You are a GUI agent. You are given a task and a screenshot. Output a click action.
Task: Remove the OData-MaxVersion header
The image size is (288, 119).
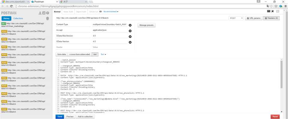130,37
